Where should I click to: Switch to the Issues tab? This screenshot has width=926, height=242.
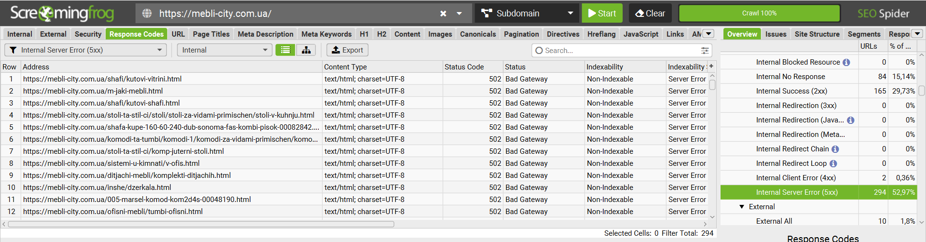pos(776,34)
